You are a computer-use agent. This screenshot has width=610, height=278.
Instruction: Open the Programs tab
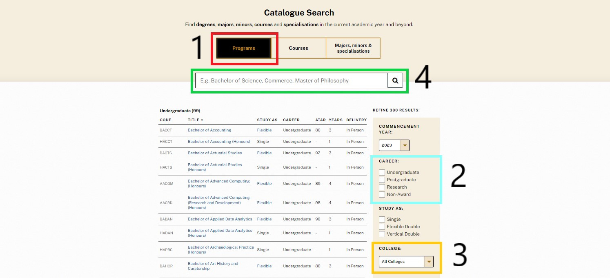tap(244, 48)
